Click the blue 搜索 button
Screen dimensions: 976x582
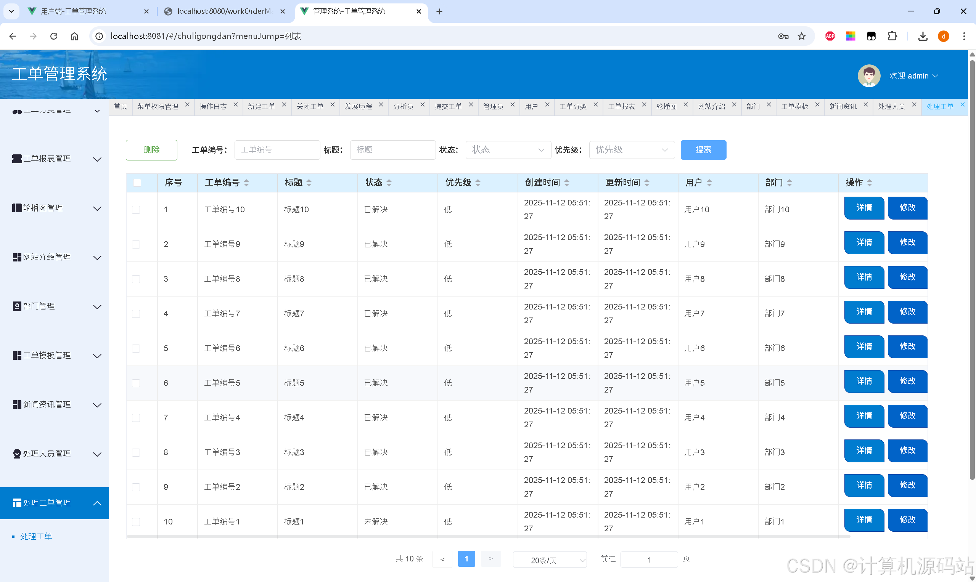[703, 150]
